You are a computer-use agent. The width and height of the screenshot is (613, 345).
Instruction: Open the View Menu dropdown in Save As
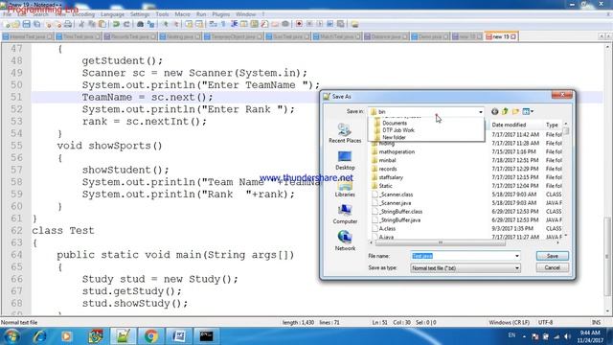coord(528,111)
